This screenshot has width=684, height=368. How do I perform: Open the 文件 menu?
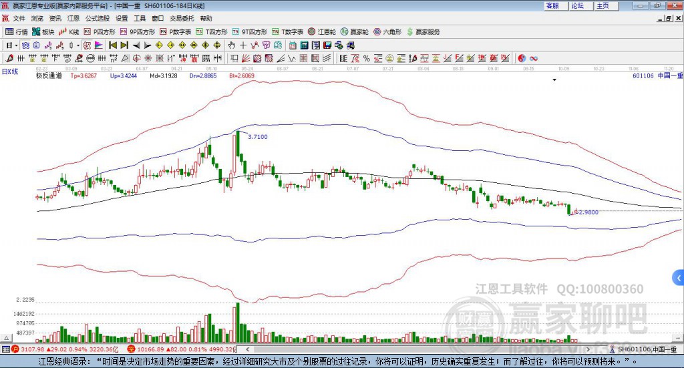coord(19,18)
